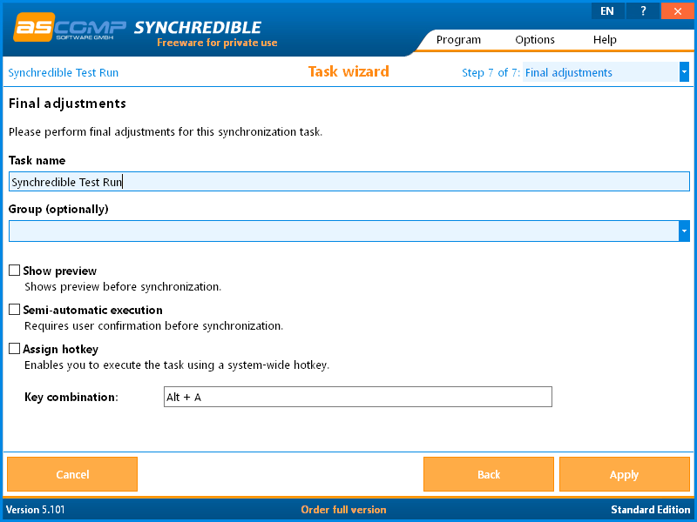
Task: Go Back to previous wizard step
Action: (x=489, y=474)
